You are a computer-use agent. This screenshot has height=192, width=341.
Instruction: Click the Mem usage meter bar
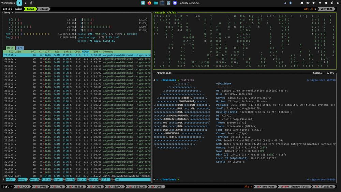pos(41,34)
